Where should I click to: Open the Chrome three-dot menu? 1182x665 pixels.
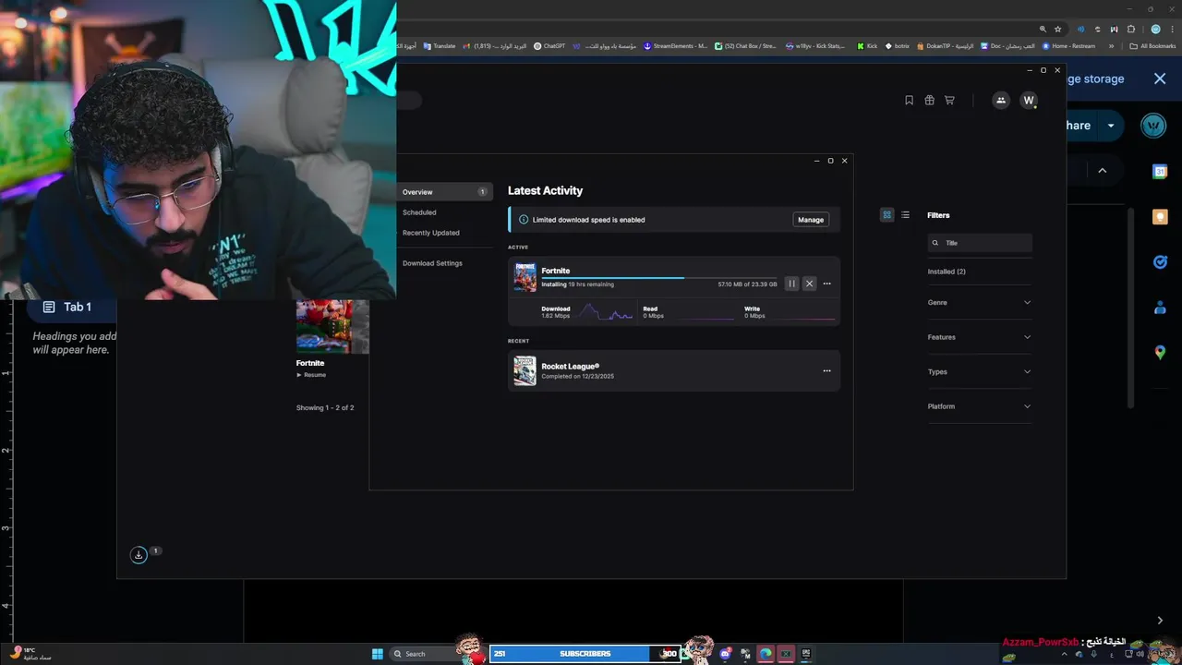coord(1172,29)
